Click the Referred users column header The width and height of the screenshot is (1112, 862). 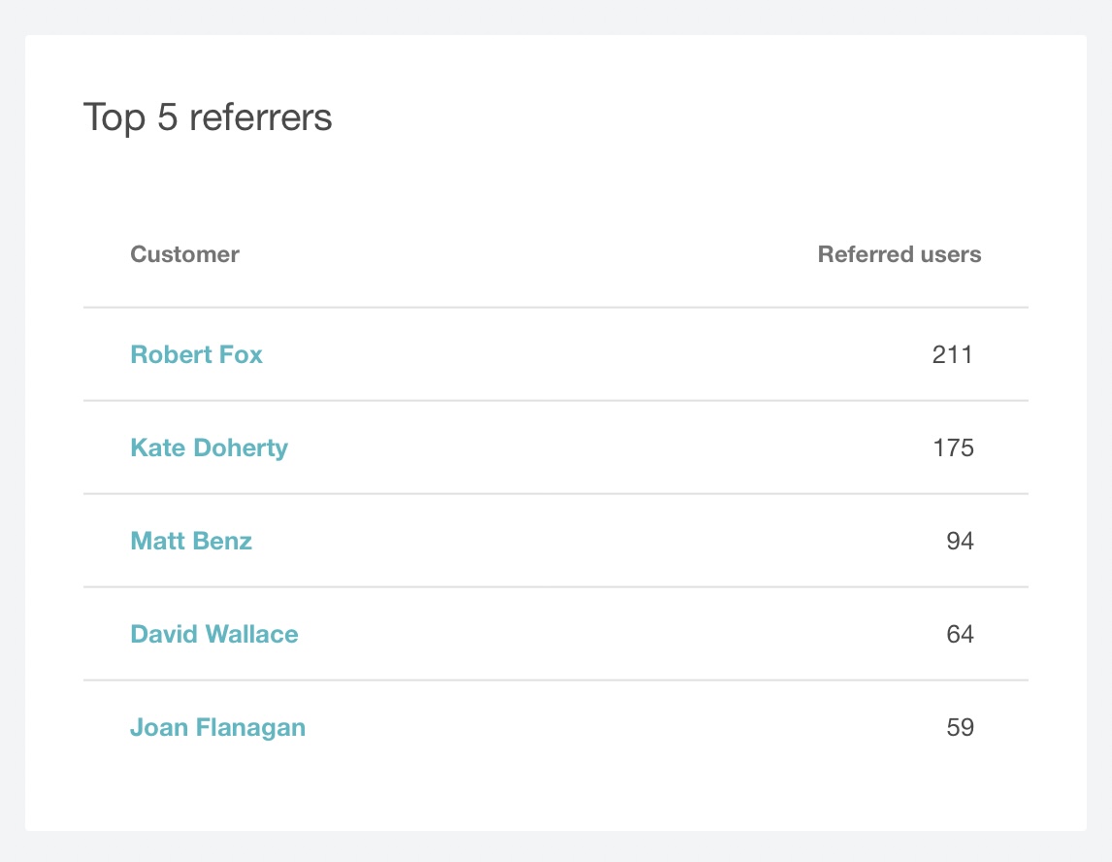899,254
